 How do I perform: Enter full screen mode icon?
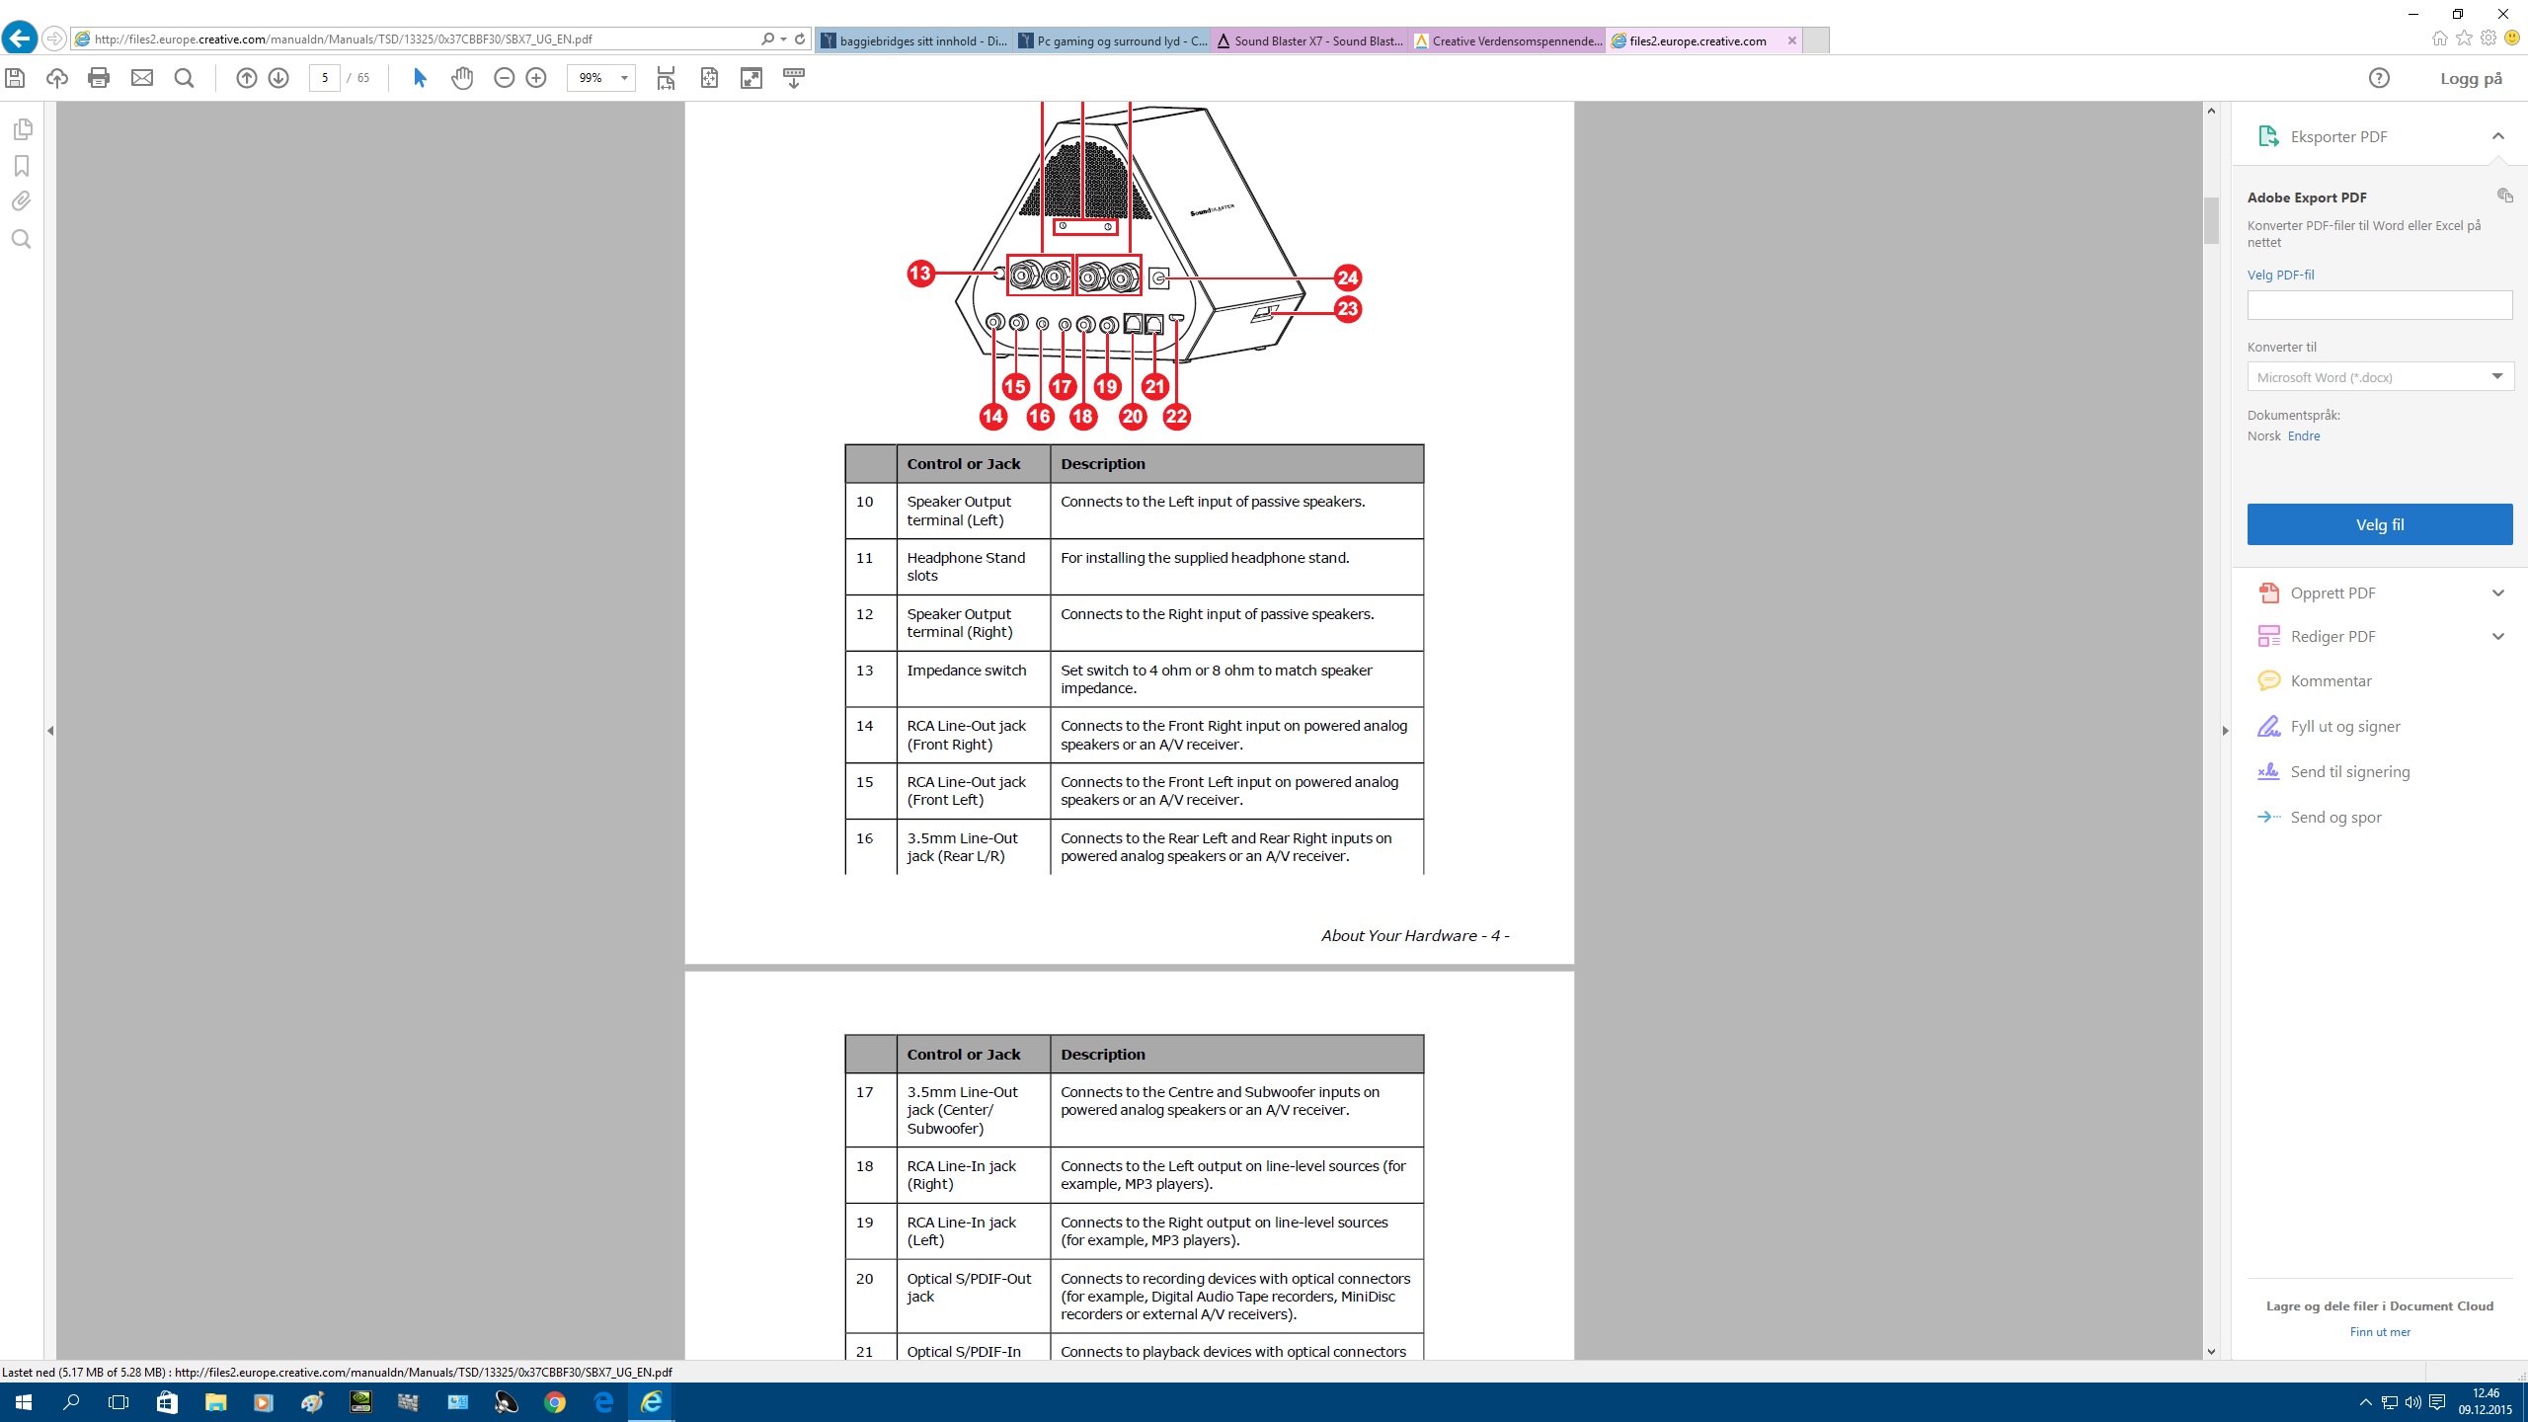[751, 78]
